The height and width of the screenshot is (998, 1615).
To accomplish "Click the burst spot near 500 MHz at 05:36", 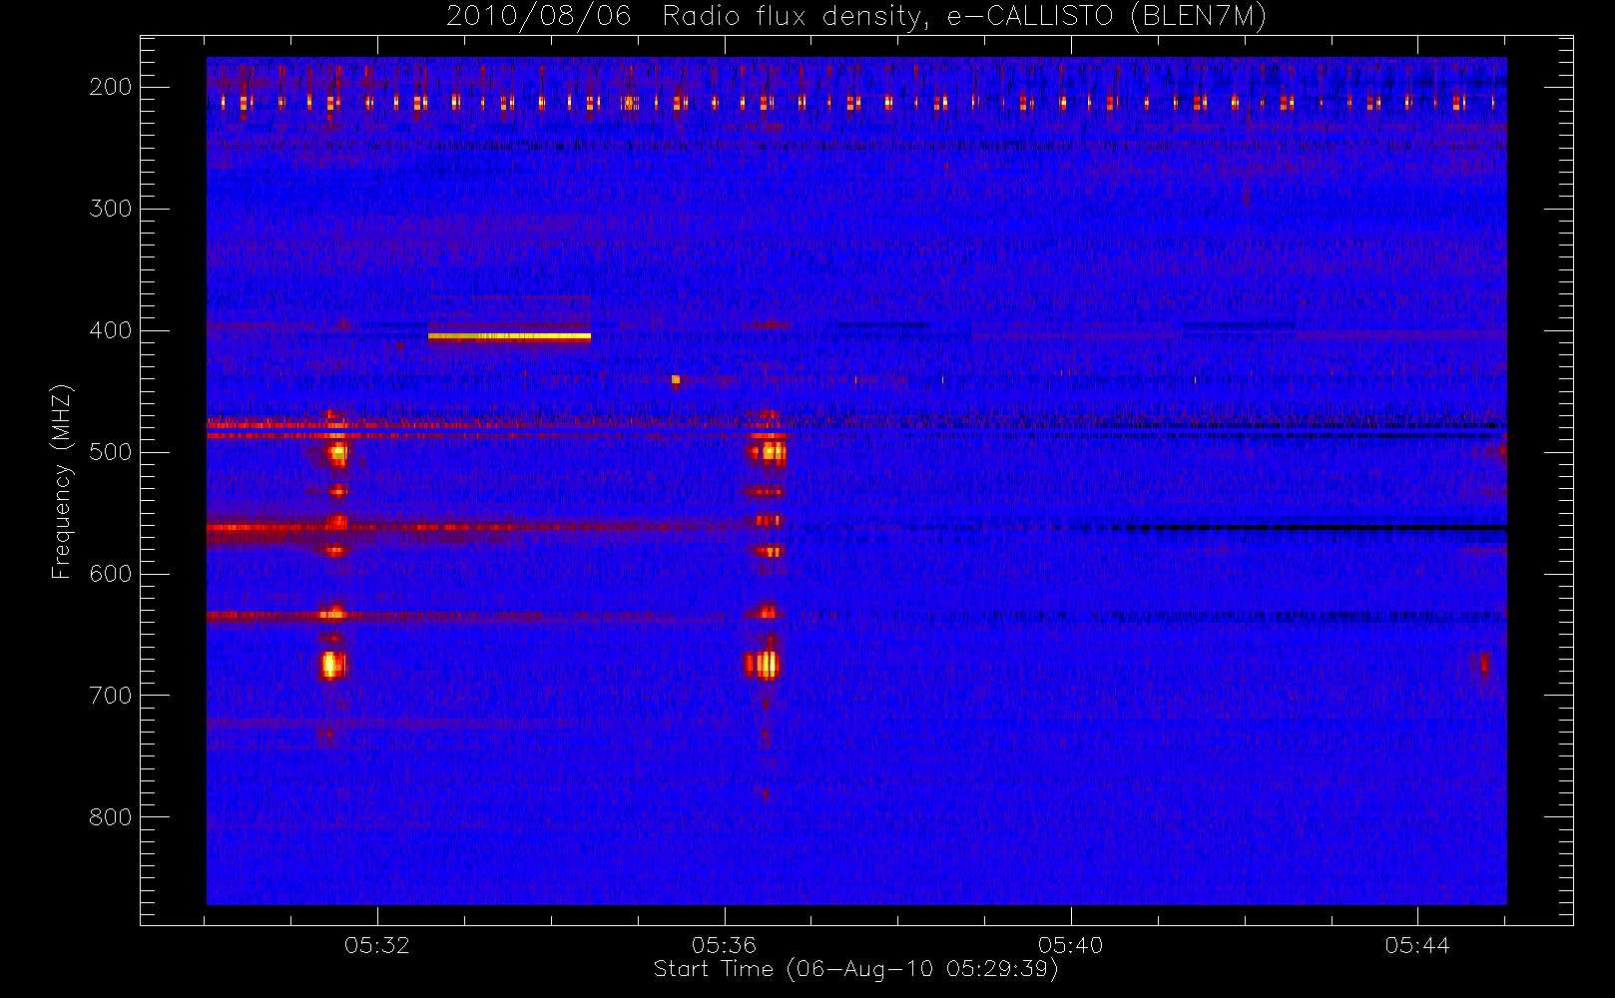I will click(769, 452).
